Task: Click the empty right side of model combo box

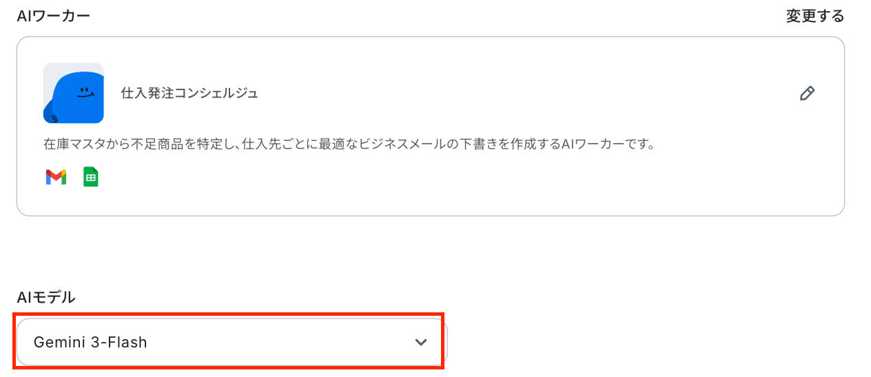Action: click(x=289, y=342)
